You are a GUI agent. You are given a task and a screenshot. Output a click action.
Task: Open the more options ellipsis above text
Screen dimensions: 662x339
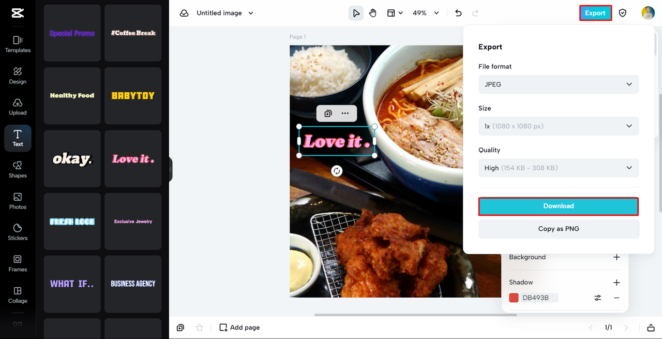345,113
